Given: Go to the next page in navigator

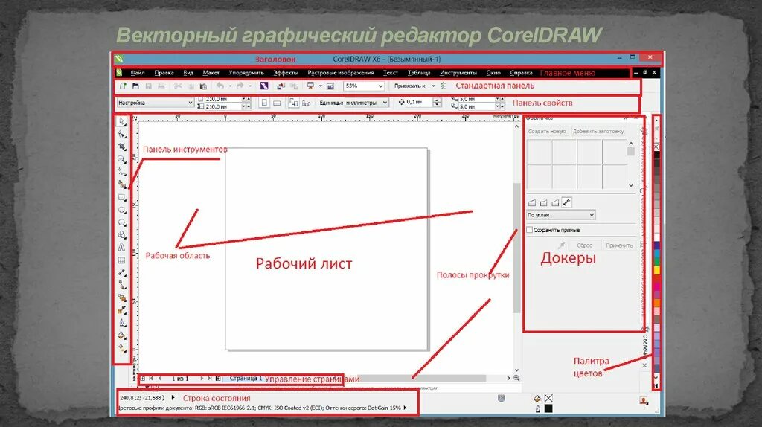Looking at the screenshot, I should tap(202, 379).
